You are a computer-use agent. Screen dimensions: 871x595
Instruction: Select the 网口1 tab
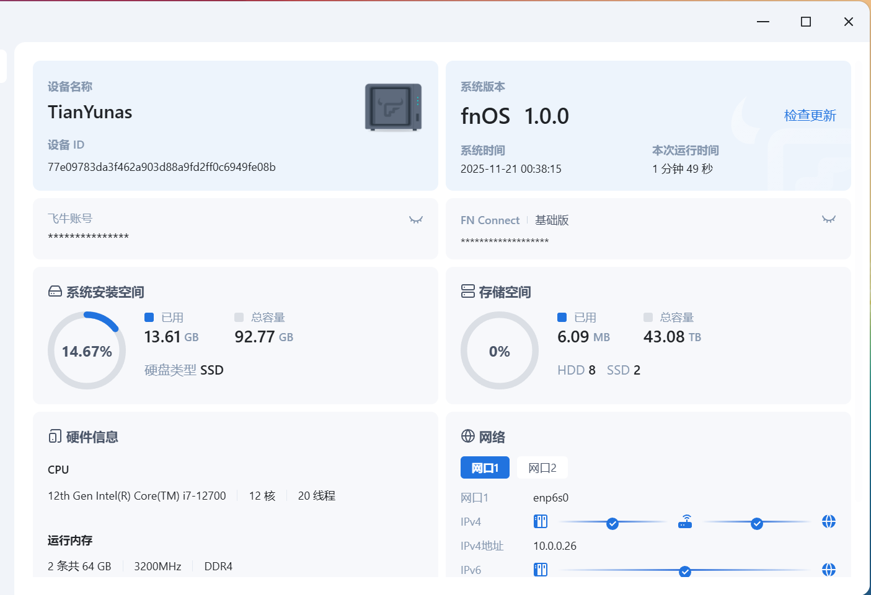pyautogui.click(x=485, y=468)
